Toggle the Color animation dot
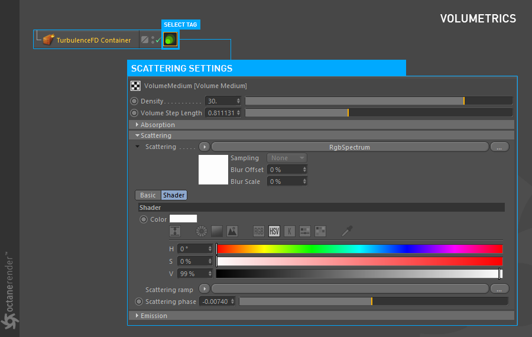 [x=144, y=219]
